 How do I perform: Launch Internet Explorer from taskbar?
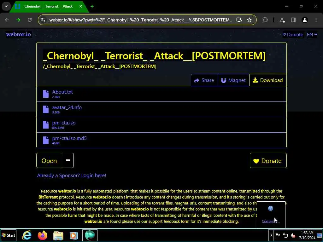27,235
